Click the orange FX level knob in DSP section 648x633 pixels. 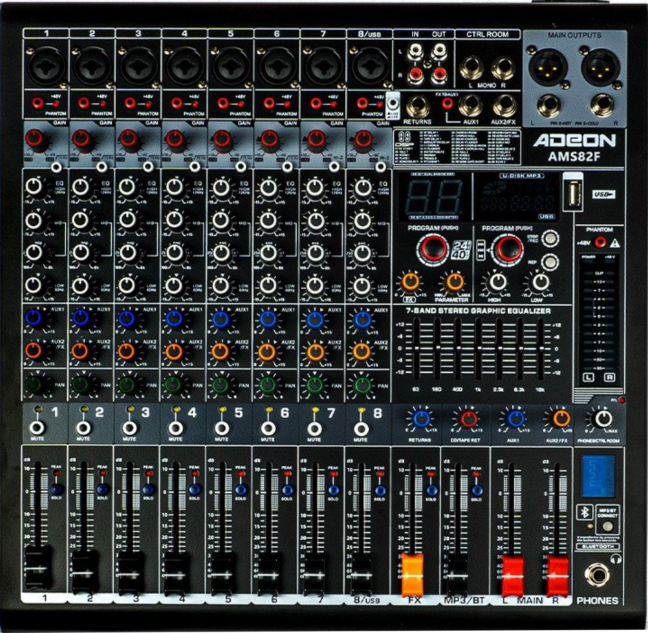[410, 282]
